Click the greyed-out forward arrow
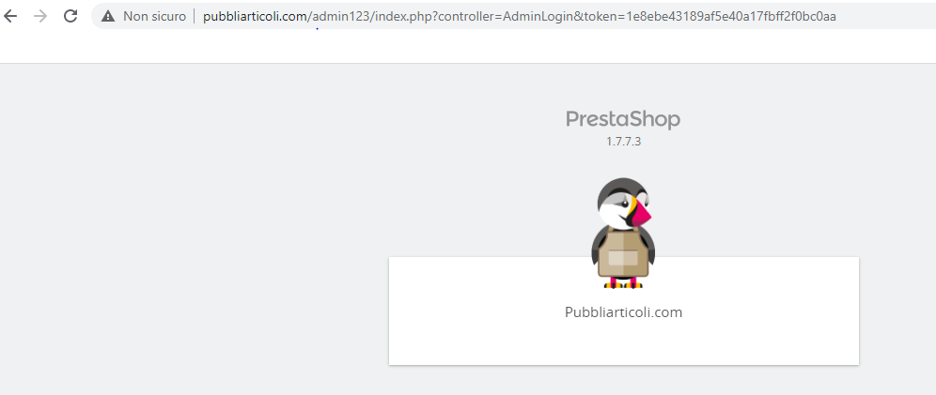Screen dimensions: 936x395 pos(40,16)
